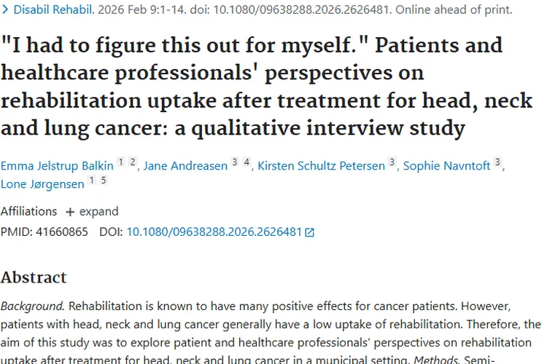
Task: Click affiliation 3 superscript after Kirsten Schultz Petersen
Action: (392, 162)
